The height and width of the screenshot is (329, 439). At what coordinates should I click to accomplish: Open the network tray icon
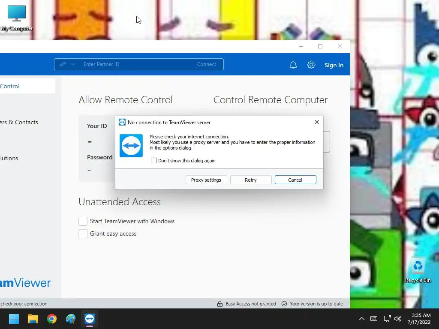(387, 319)
